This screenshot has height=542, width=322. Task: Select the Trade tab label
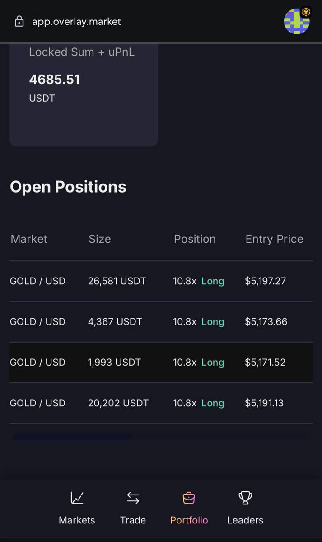pos(133,520)
